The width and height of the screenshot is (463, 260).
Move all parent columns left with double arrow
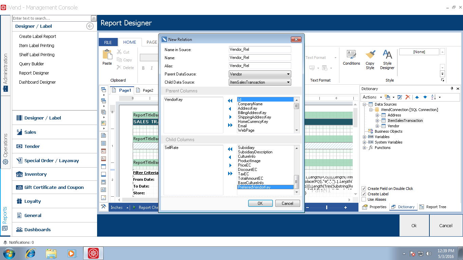tap(230, 101)
